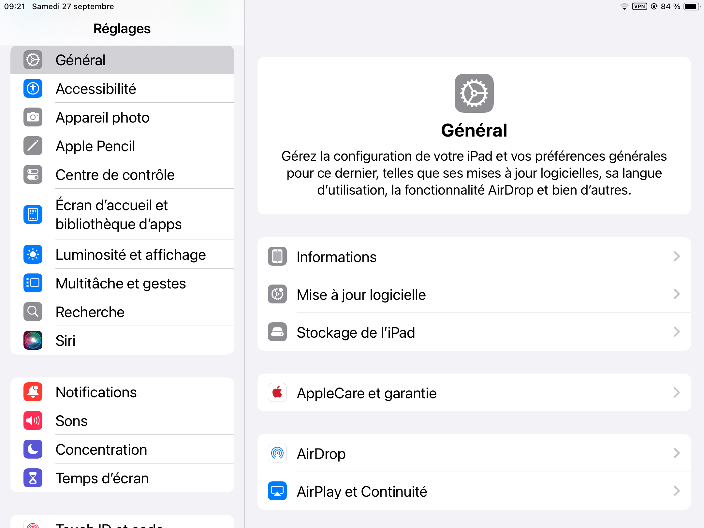Tap the Concentration moon icon
The image size is (704, 528).
[x=33, y=449]
